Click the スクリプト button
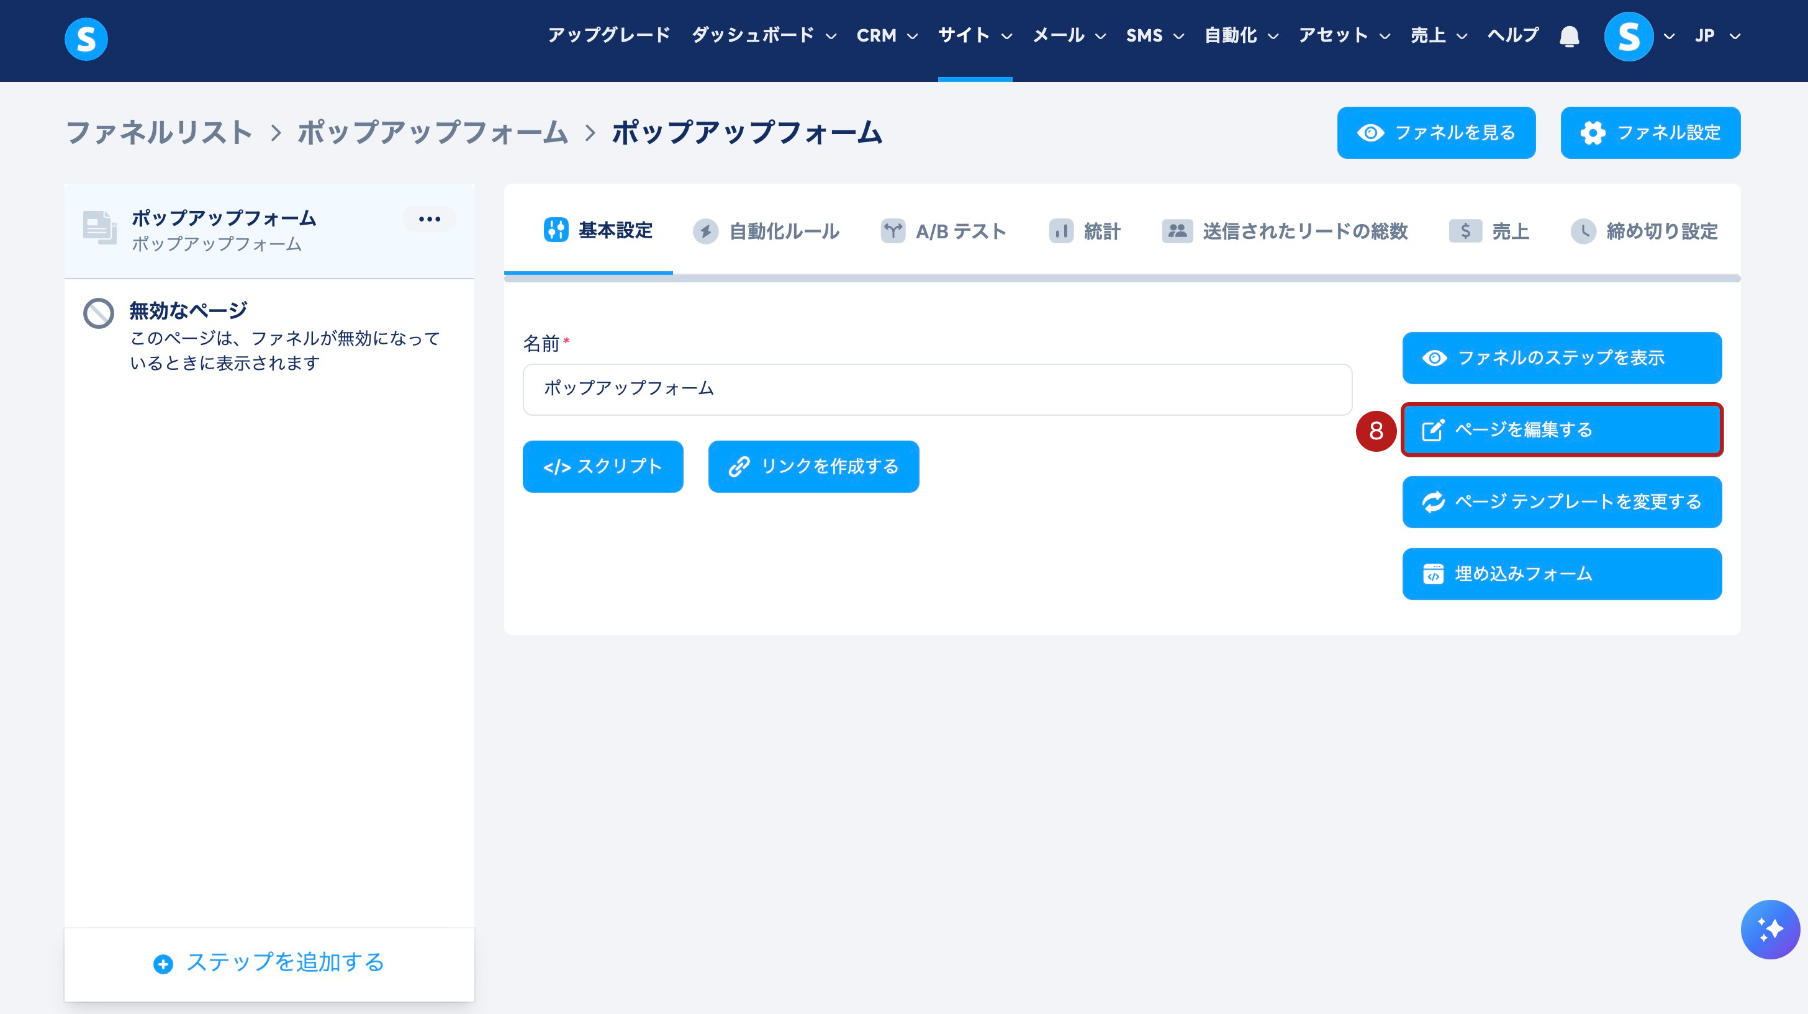The width and height of the screenshot is (1808, 1014). click(x=603, y=467)
